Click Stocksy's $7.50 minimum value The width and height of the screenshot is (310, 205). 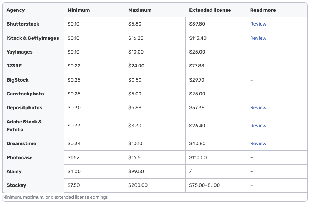[x=74, y=185]
